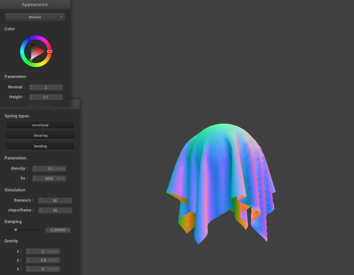This screenshot has height=275, width=354.
Task: Toggle the structural spring type
Action: (x=40, y=125)
